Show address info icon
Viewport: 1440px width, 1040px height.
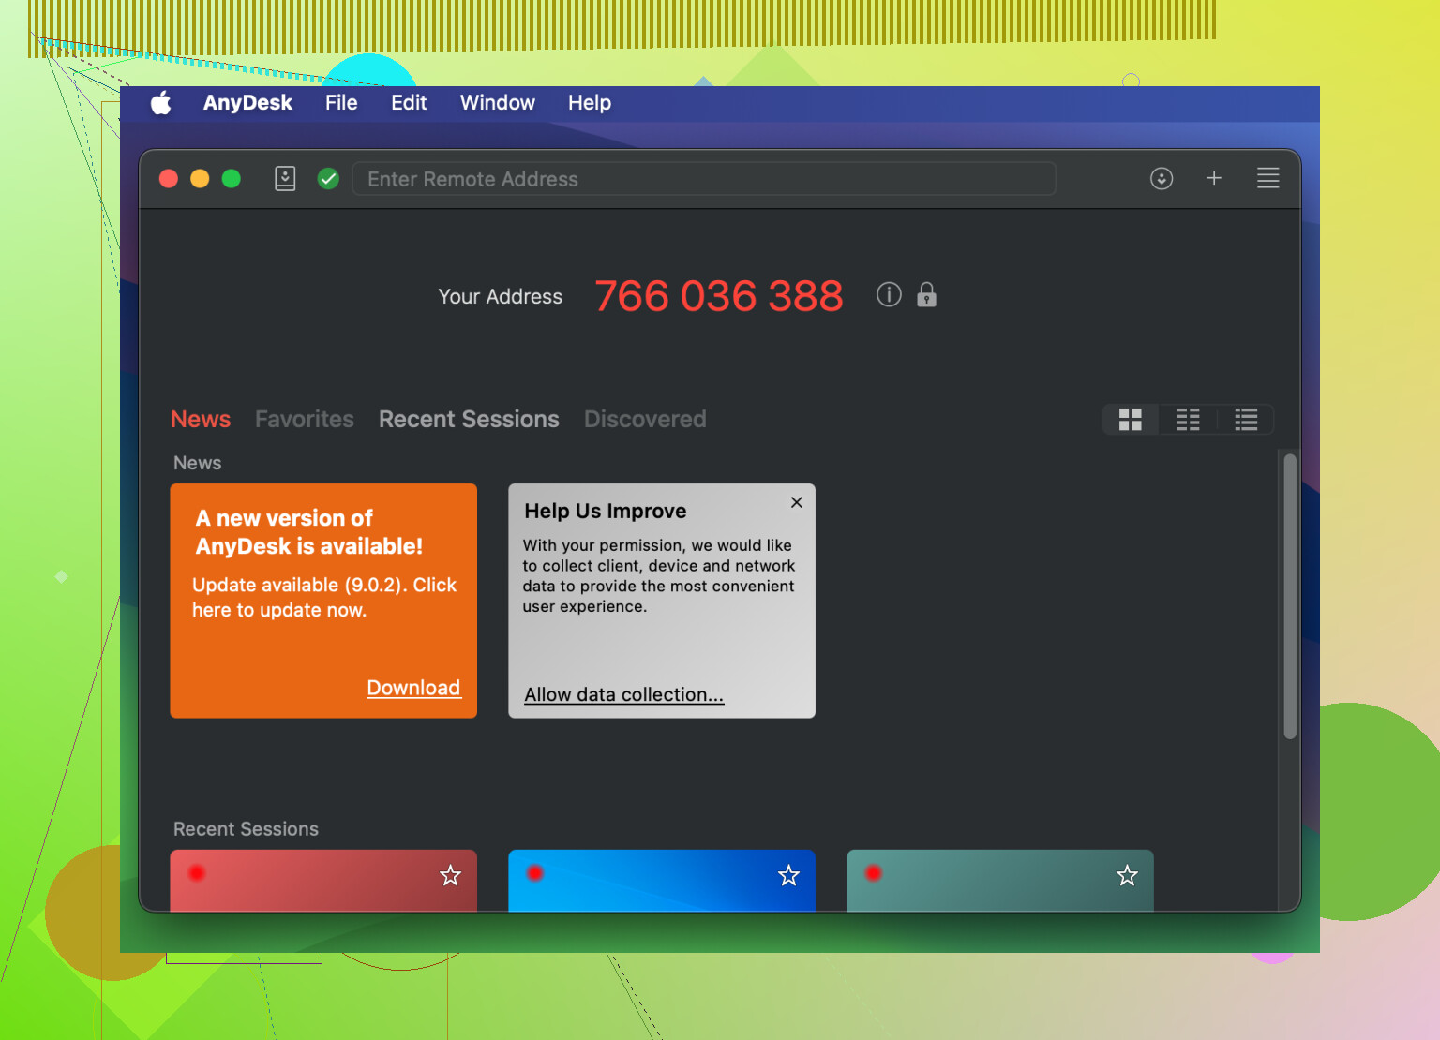(889, 295)
